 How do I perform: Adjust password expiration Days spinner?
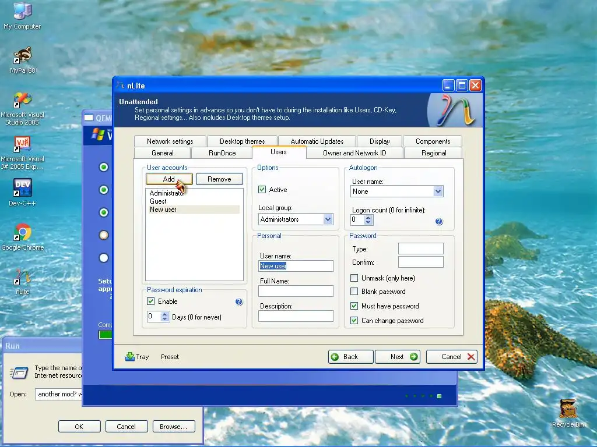[x=164, y=316]
